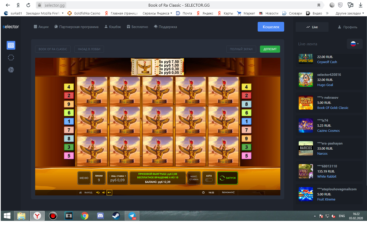This screenshot has height=229, width=367.
Task: Expand the Закладки Mozilla Firefox bookmark folder
Action: pos(45,13)
